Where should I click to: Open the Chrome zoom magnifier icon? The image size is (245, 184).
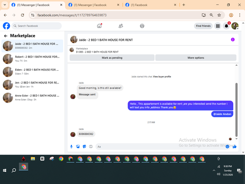point(211,15)
